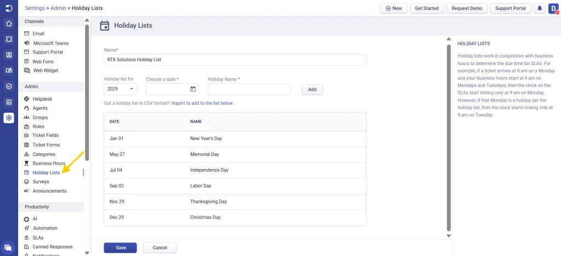Click the Save button
The image size is (561, 256).
tap(120, 248)
